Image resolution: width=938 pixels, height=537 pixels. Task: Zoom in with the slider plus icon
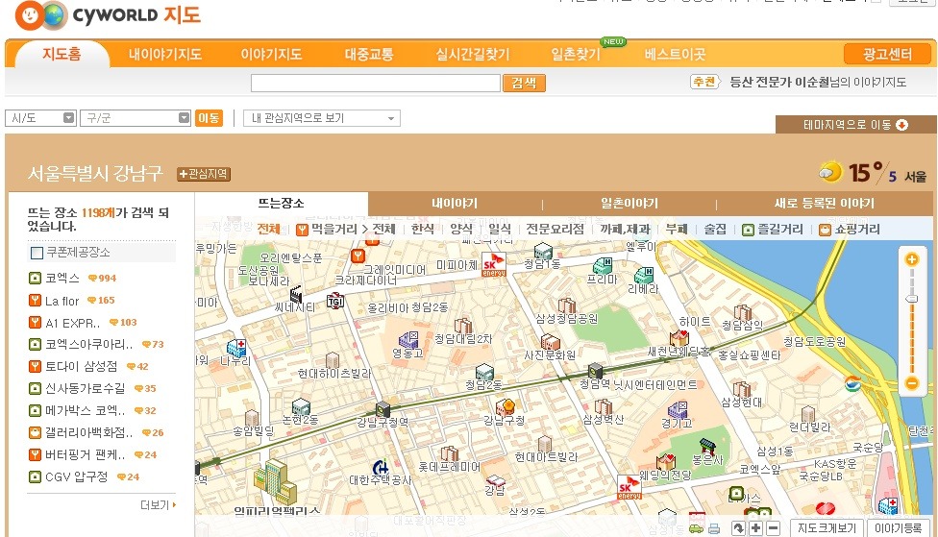(912, 259)
